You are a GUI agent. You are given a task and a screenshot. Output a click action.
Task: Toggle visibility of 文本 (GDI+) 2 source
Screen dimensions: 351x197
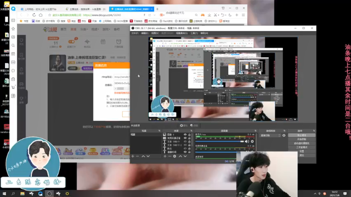click(x=185, y=145)
